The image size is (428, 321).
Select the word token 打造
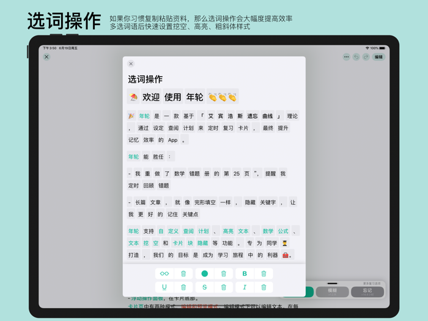click(x=134, y=255)
